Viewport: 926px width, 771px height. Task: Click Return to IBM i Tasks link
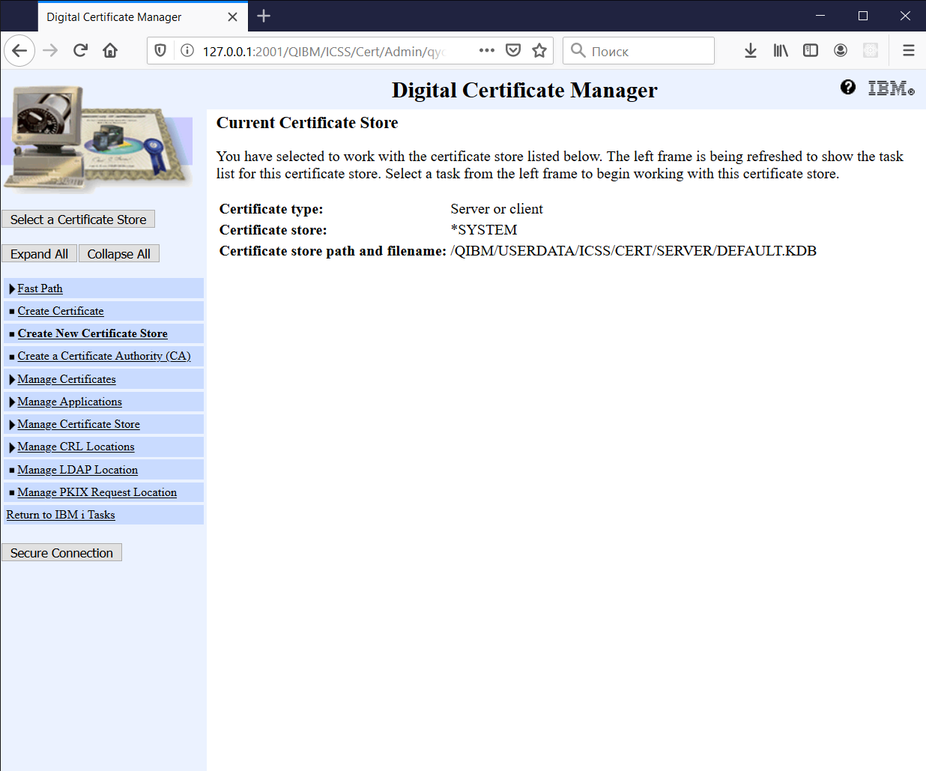(61, 515)
